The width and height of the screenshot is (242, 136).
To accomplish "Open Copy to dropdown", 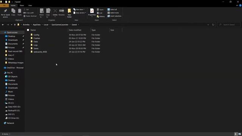I will pyautogui.click(x=48, y=13).
